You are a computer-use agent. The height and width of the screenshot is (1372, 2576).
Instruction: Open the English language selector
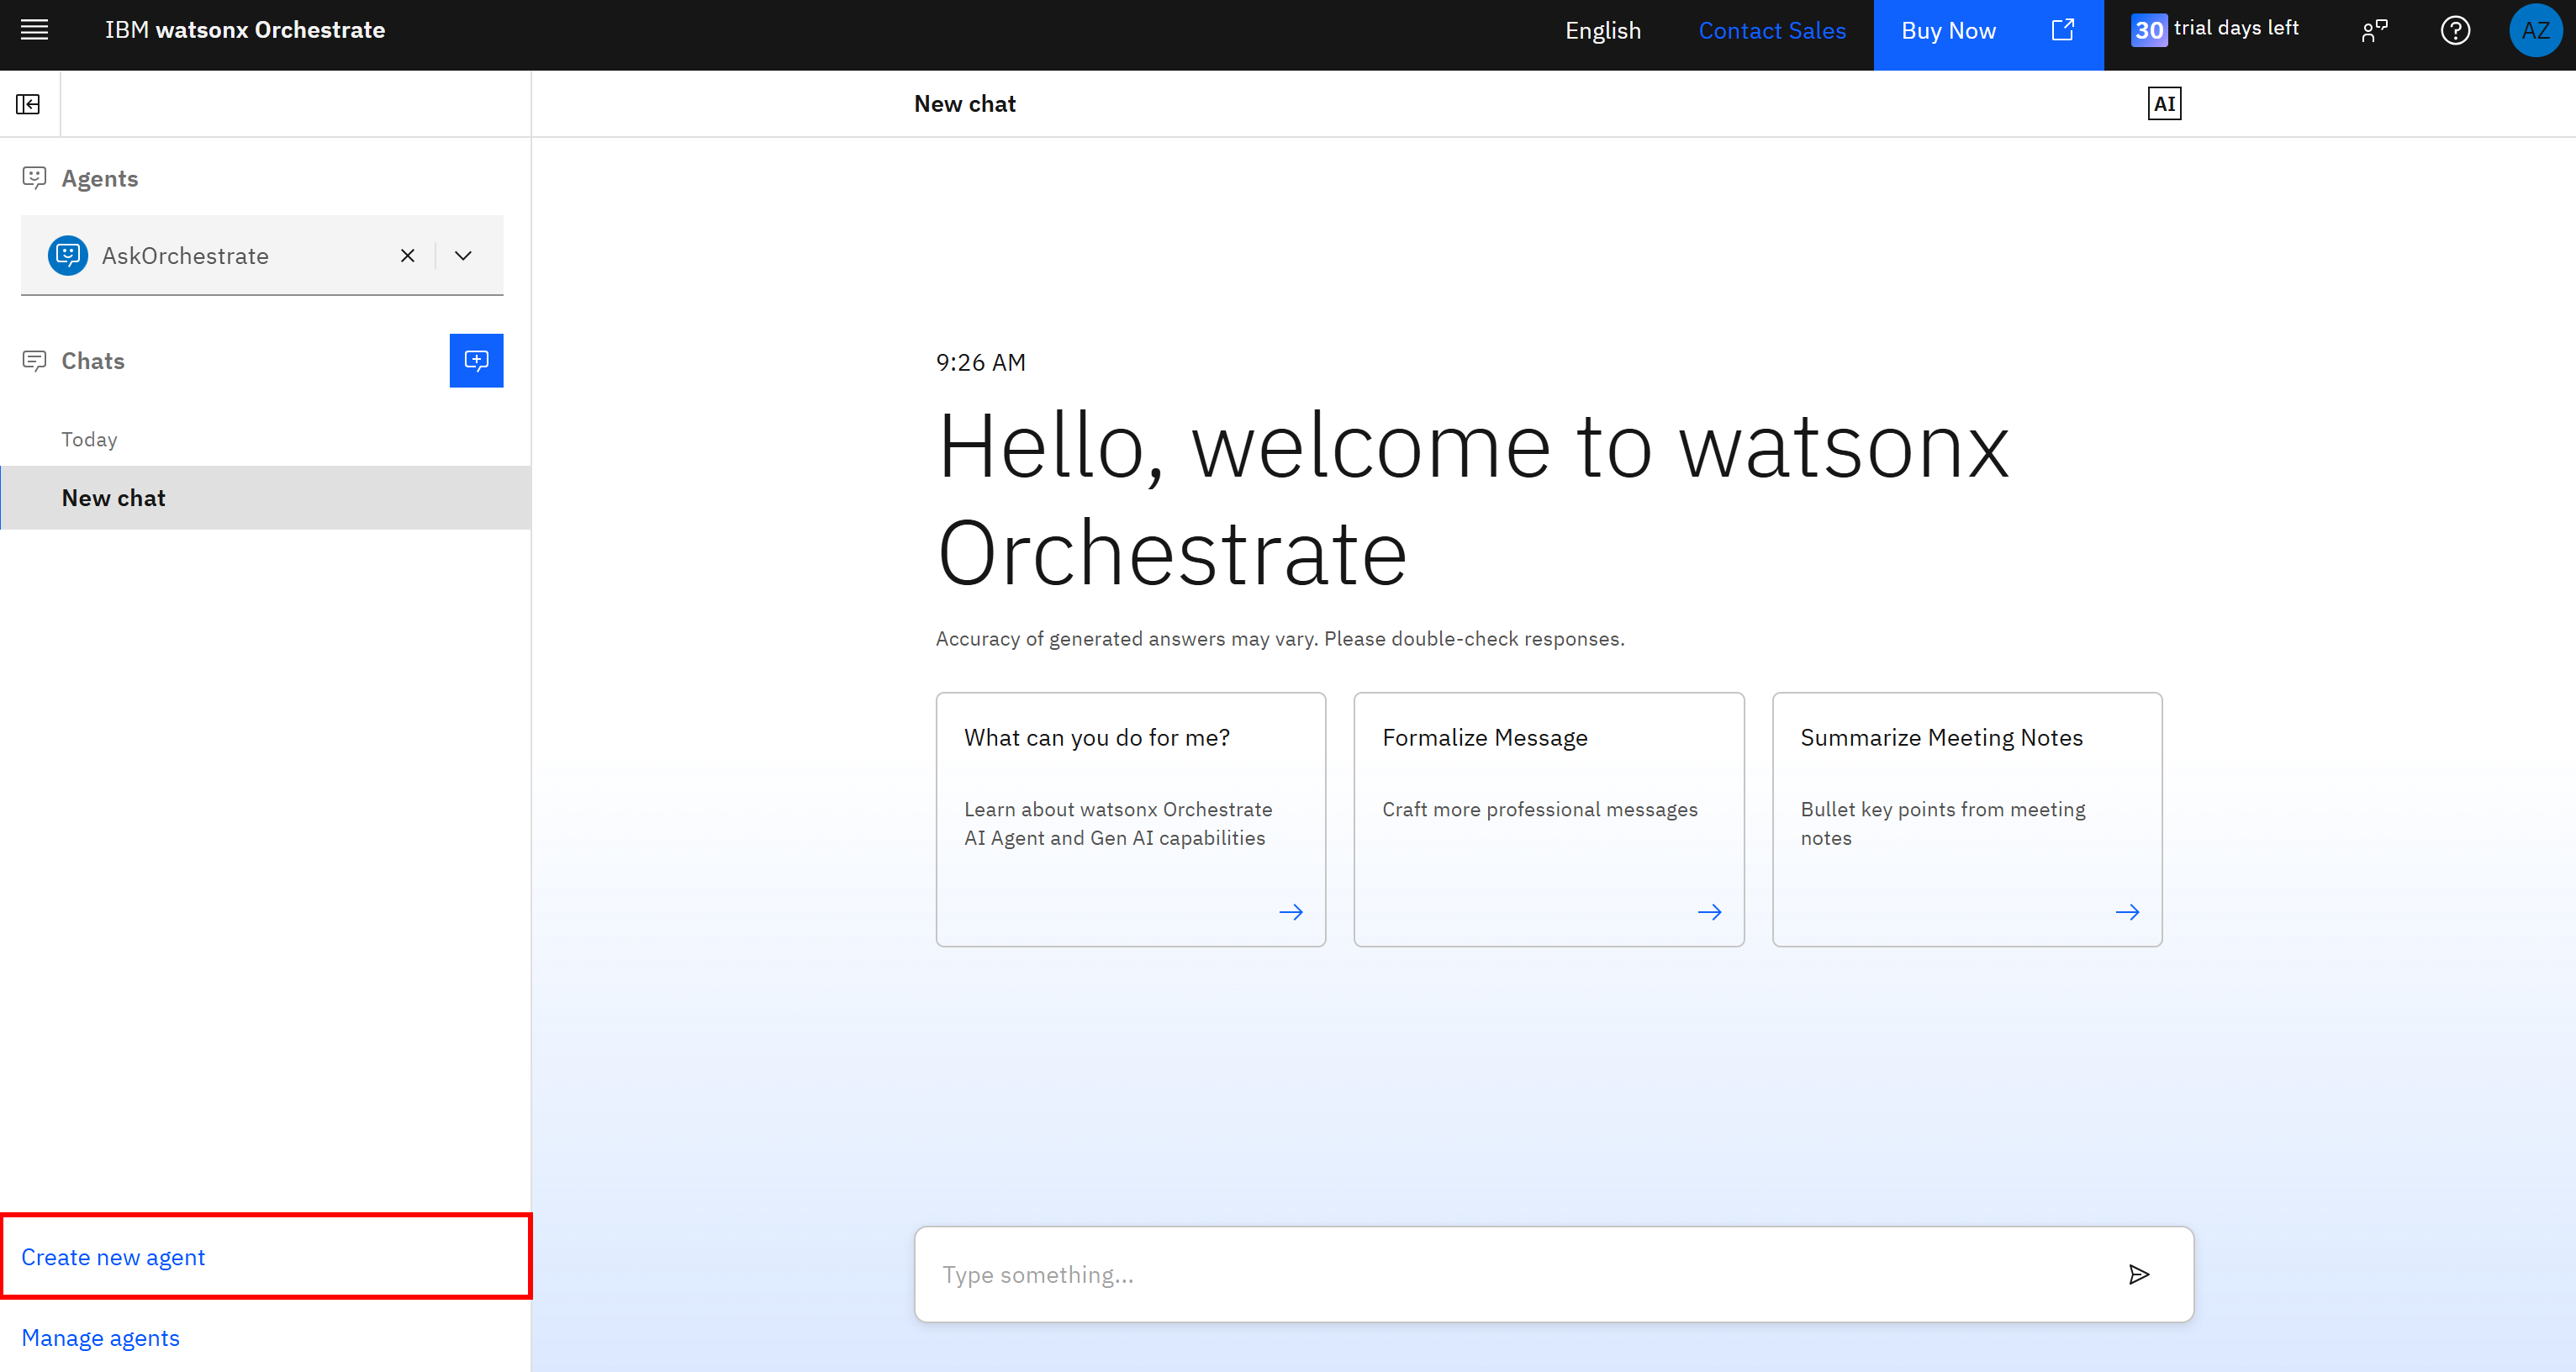(1602, 30)
